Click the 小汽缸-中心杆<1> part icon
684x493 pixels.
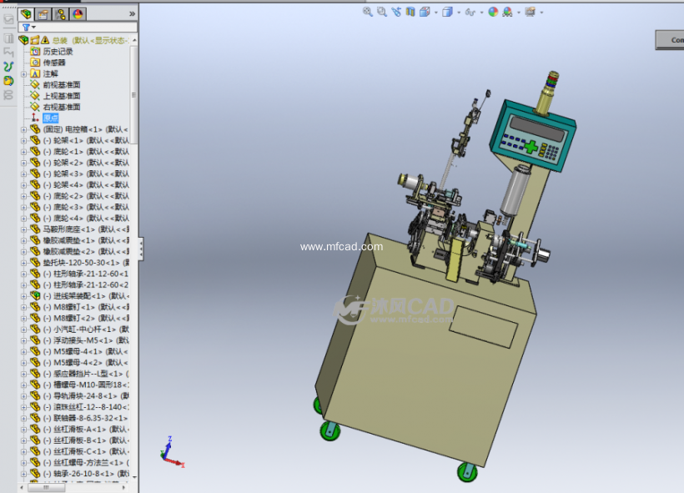(x=35, y=329)
